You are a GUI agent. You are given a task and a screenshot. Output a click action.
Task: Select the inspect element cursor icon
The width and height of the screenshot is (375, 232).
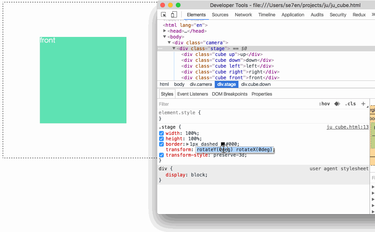click(163, 14)
